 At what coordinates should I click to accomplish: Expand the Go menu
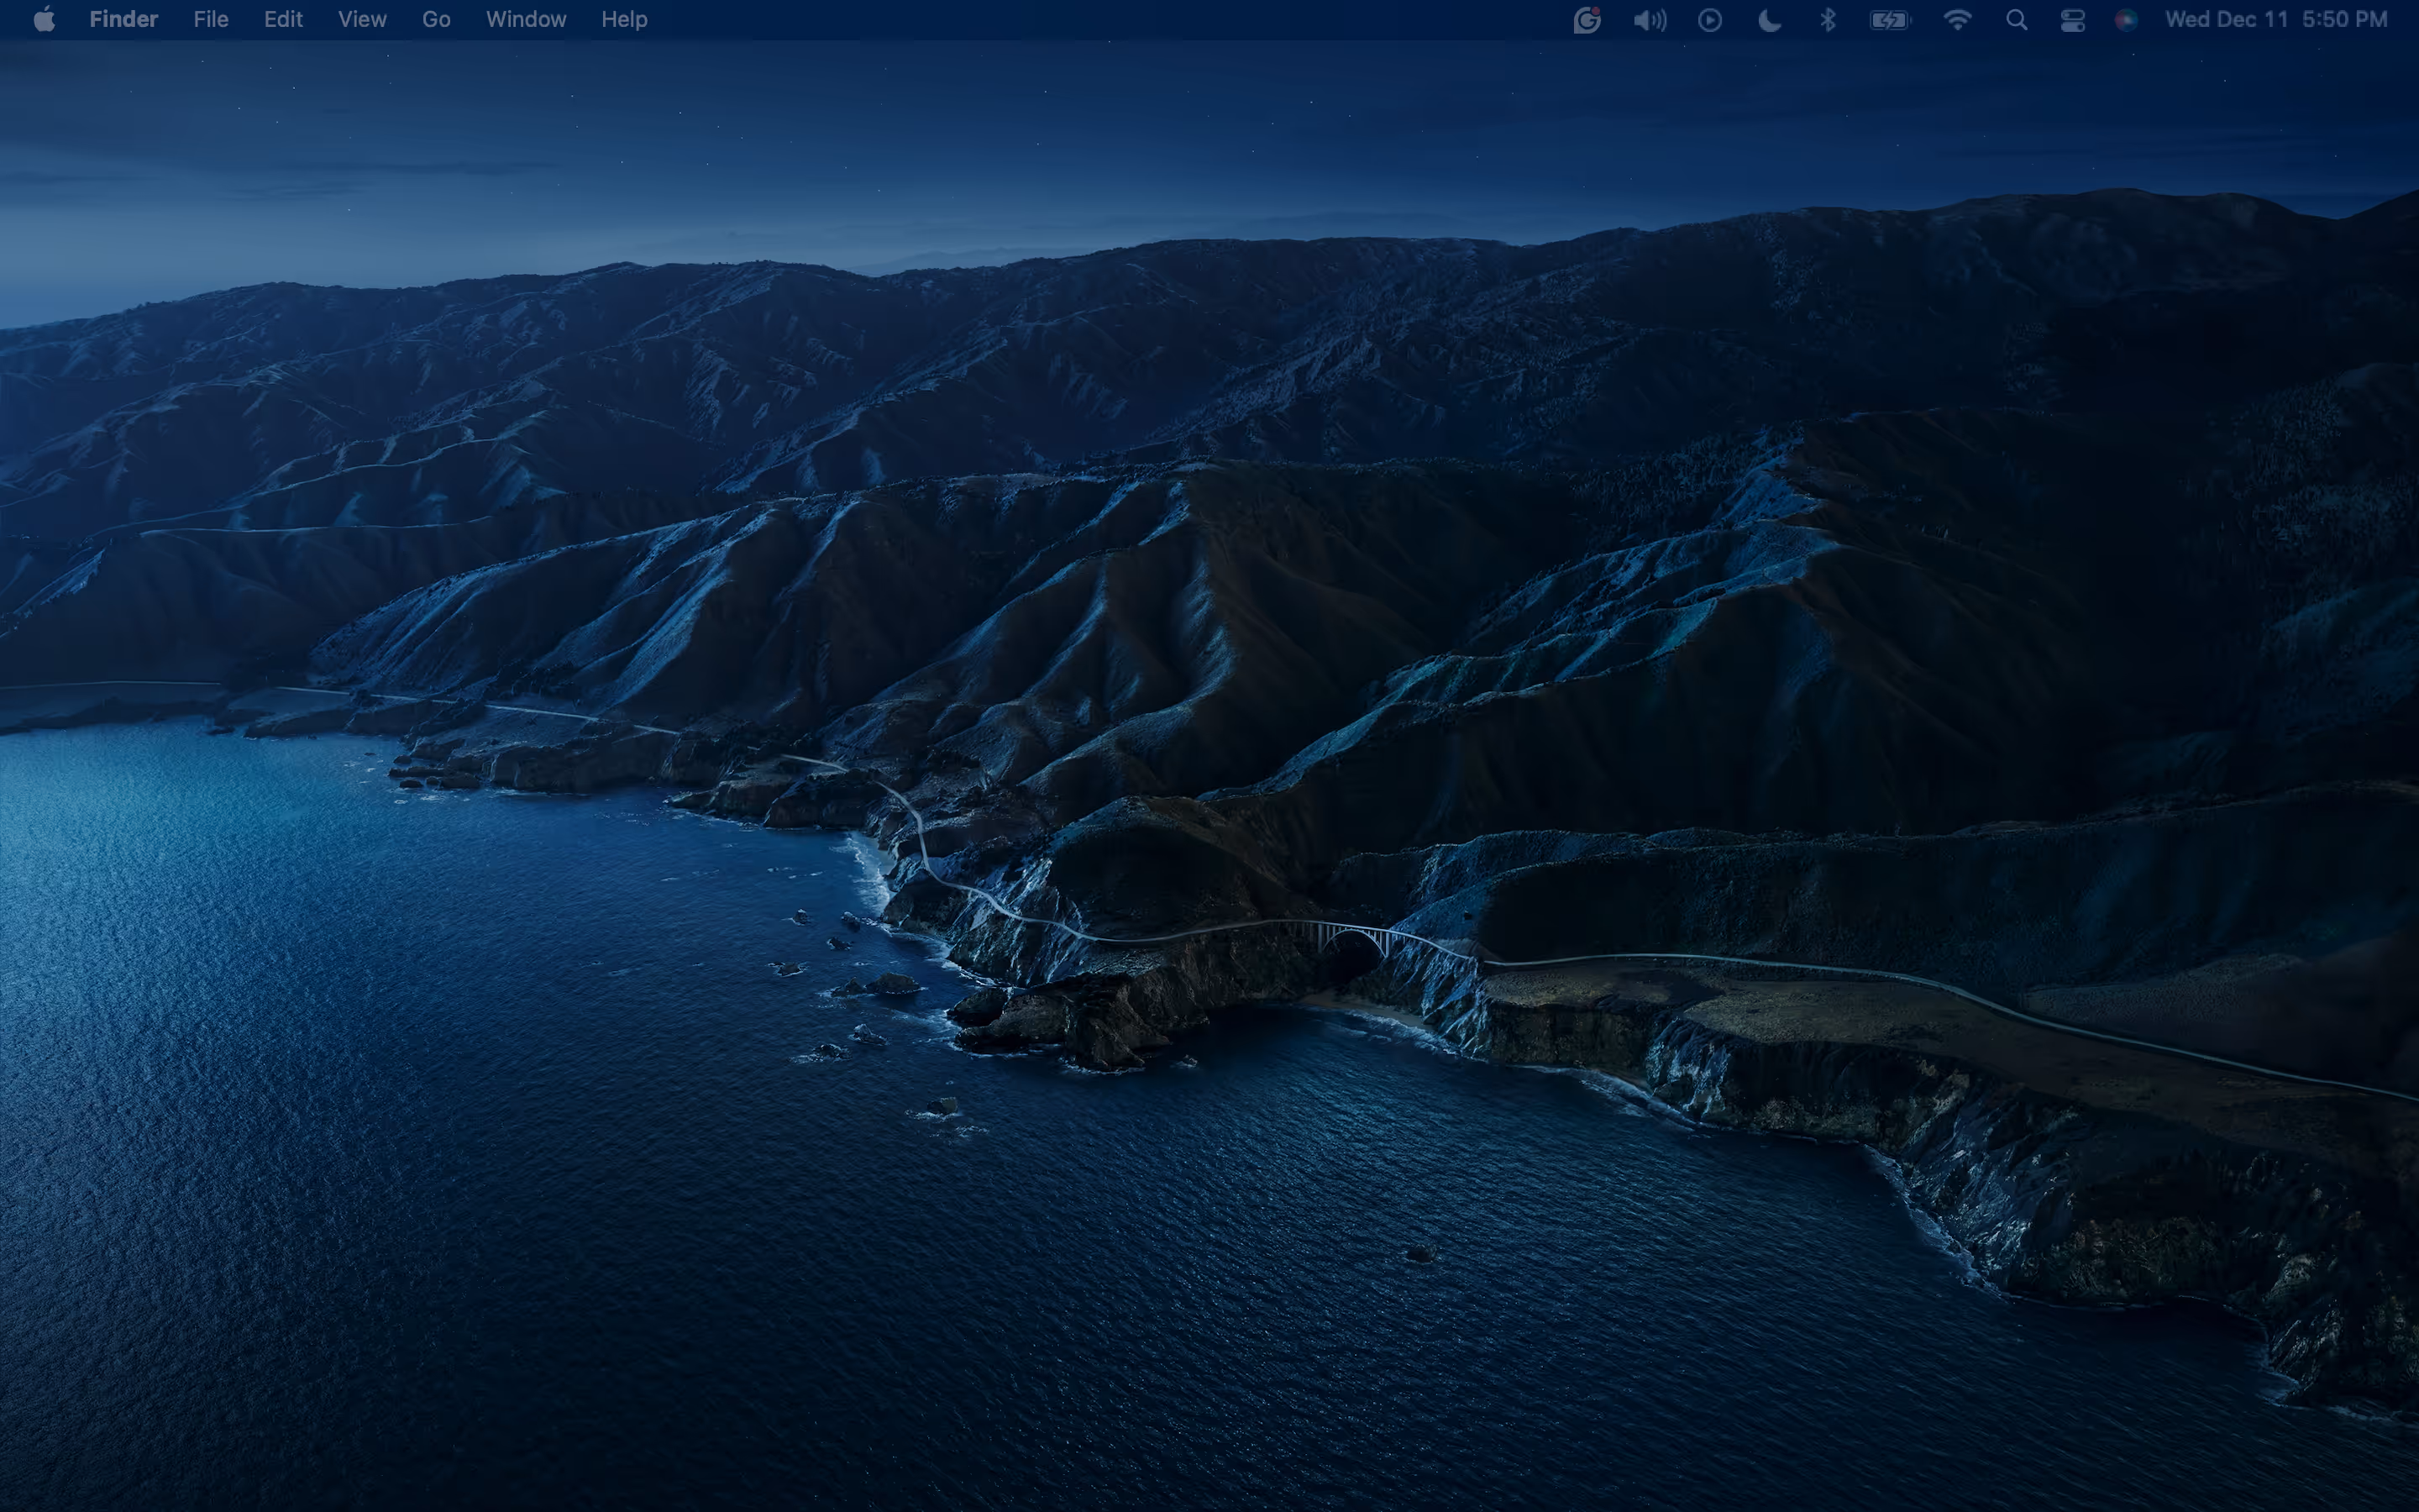point(436,19)
